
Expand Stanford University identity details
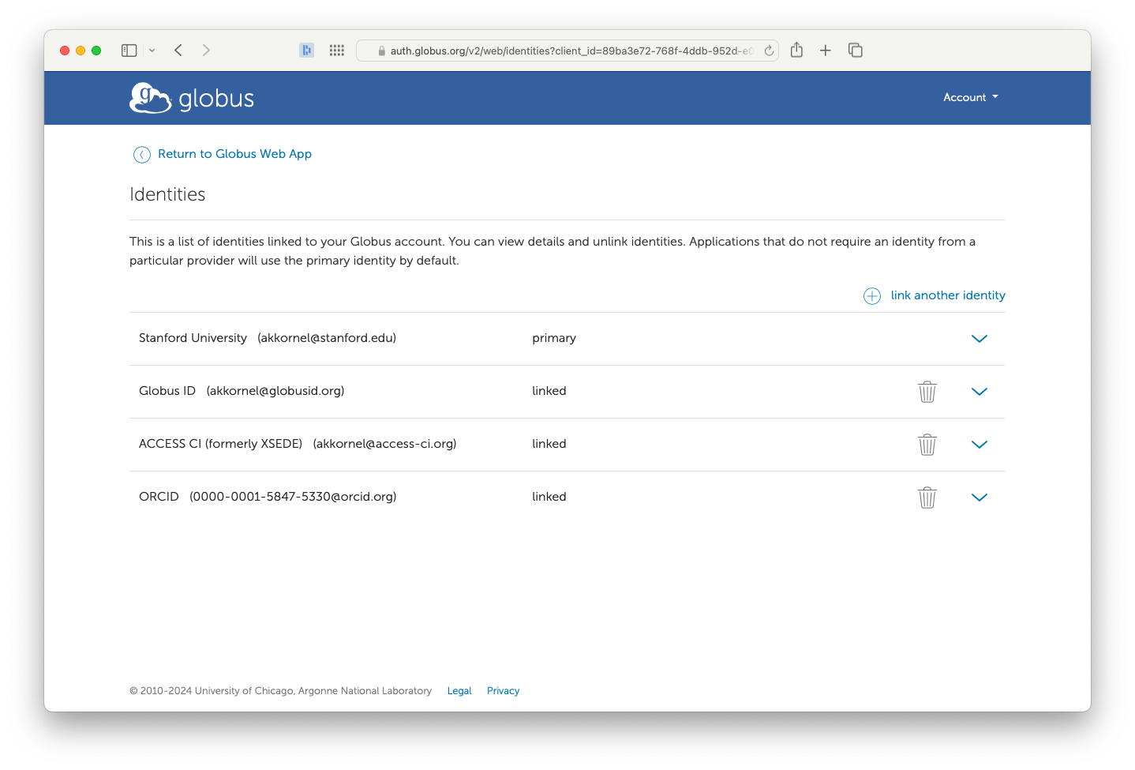[x=980, y=339]
